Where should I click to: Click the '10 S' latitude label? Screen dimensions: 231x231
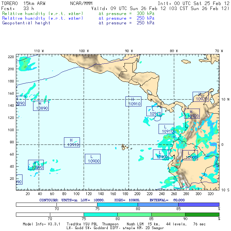click(225, 190)
